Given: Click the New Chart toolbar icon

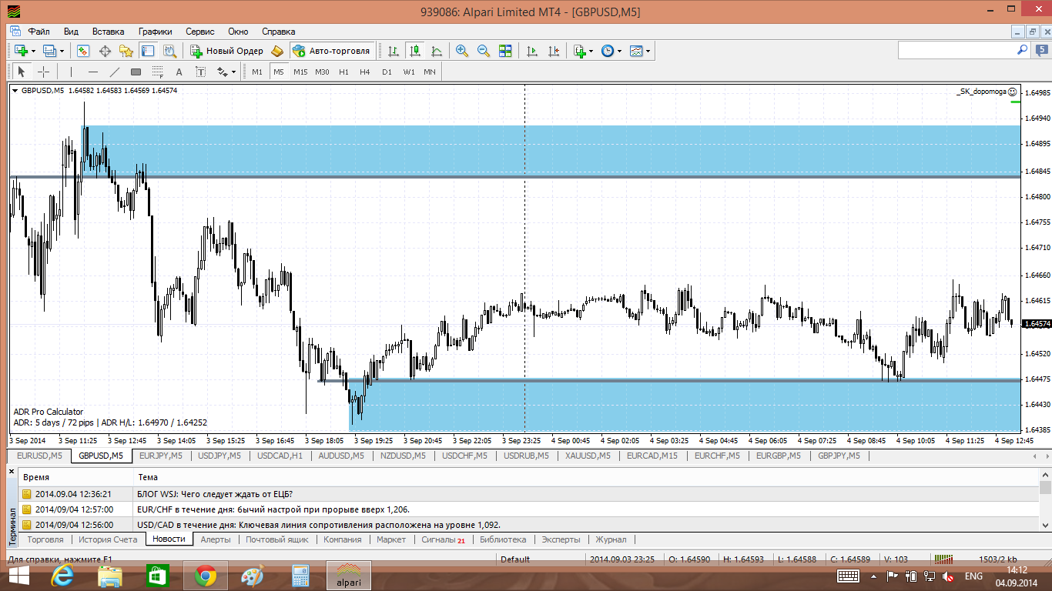Looking at the screenshot, I should coord(21,51).
